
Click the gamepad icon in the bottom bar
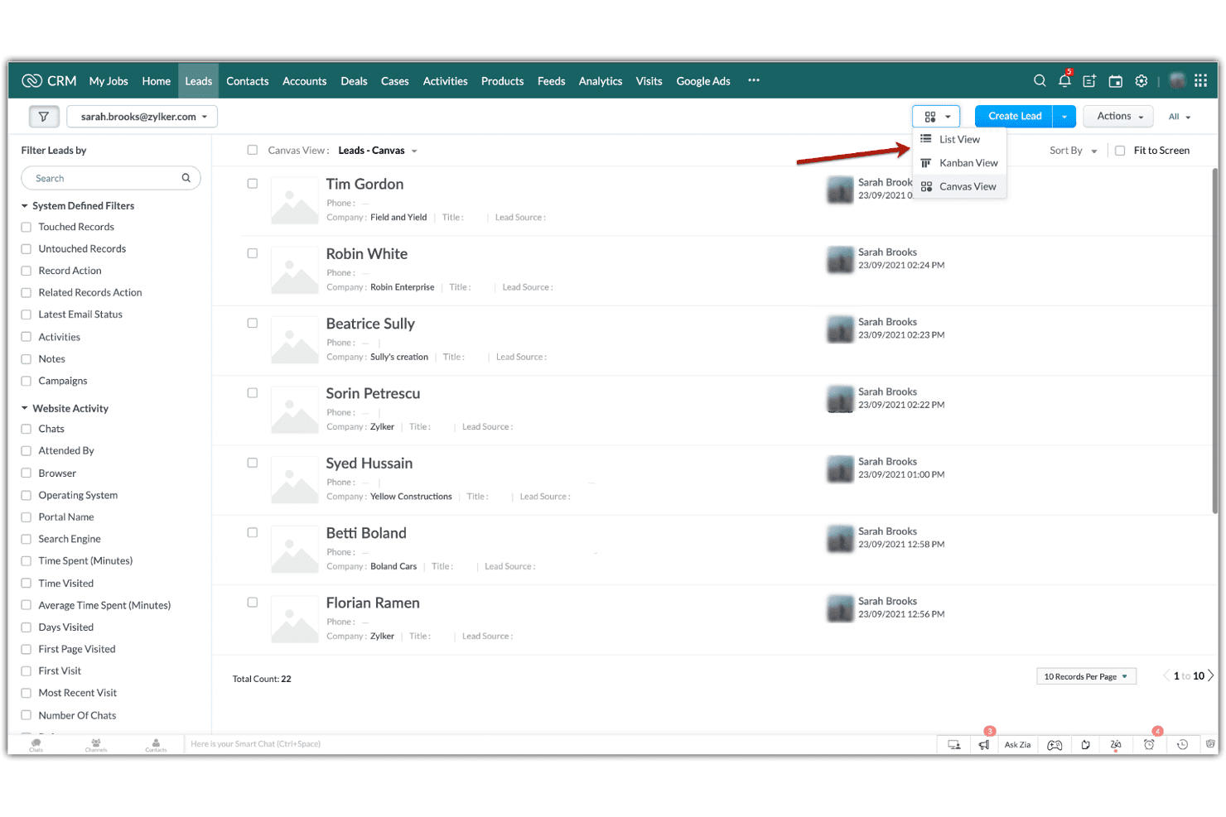point(1055,744)
